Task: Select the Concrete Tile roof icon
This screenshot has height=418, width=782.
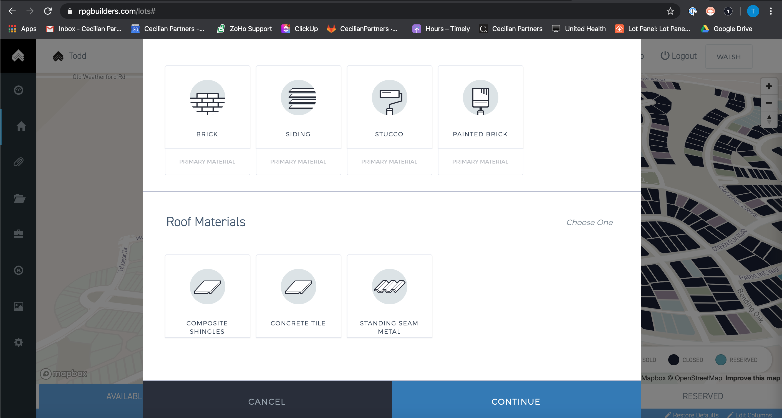Action: (x=298, y=287)
